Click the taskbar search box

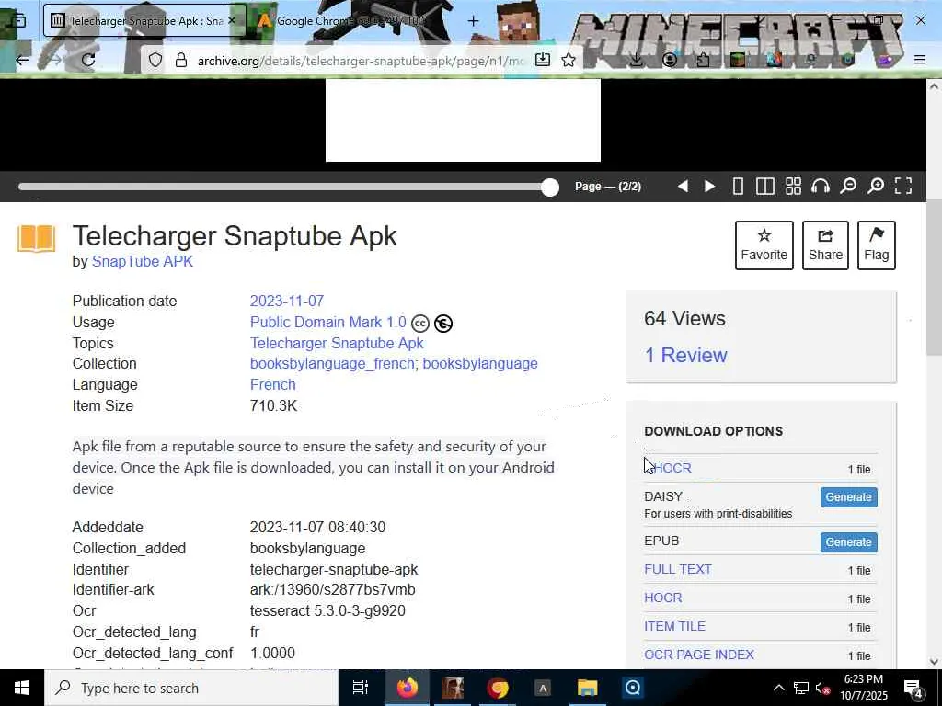coord(191,688)
